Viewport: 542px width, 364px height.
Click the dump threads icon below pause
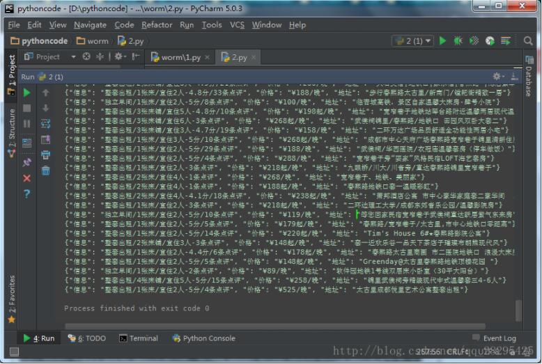coord(27,143)
